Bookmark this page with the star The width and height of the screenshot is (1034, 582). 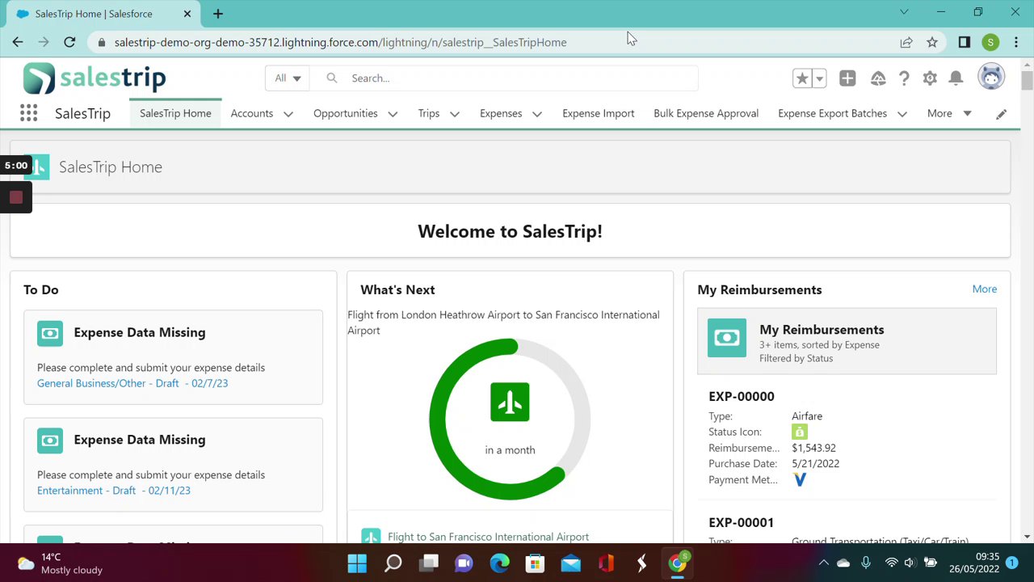[932, 42]
